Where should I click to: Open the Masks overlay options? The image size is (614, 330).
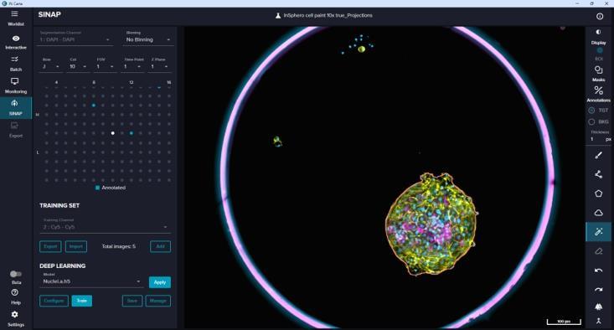tap(598, 70)
